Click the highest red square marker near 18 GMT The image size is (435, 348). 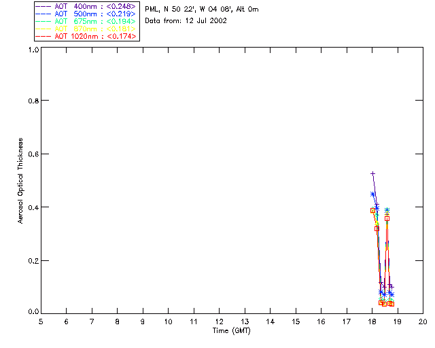pyautogui.click(x=372, y=211)
